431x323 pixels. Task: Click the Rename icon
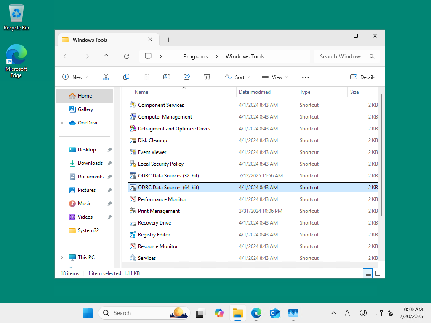pos(167,77)
